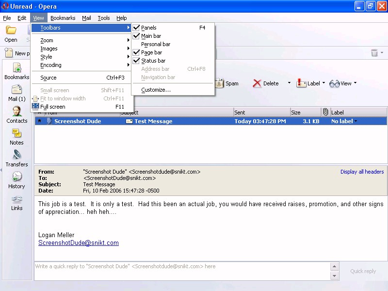
Task: Toggle the Panels toolbar checkbox
Action: tap(136, 28)
